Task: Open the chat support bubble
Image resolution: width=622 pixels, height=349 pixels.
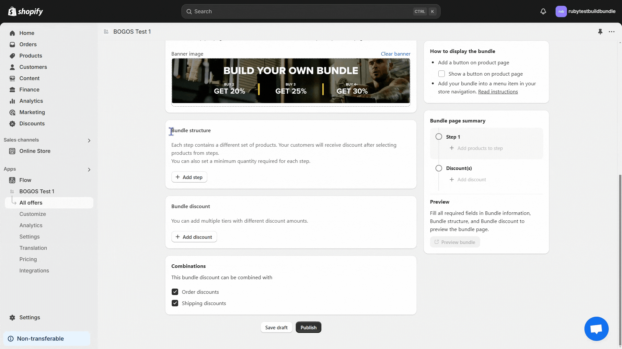Action: click(596, 329)
